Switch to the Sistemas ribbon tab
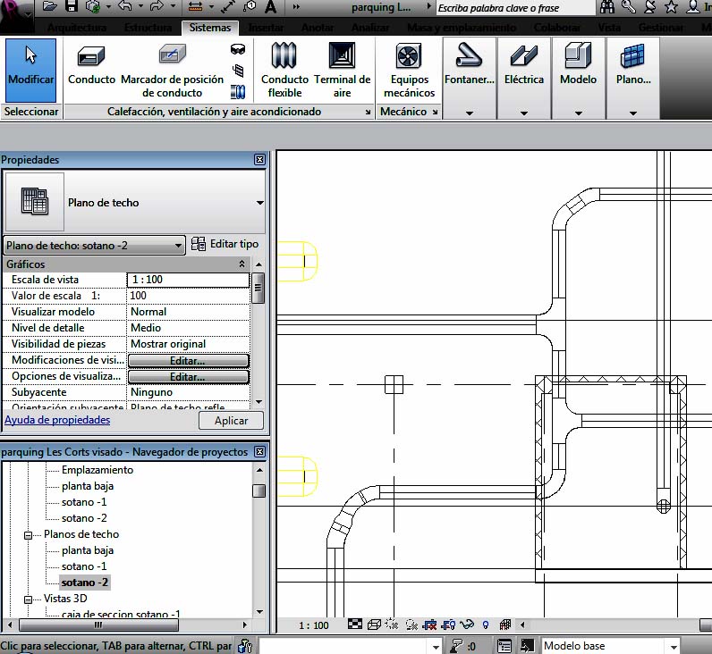Image resolution: width=712 pixels, height=654 pixels. 210,28
